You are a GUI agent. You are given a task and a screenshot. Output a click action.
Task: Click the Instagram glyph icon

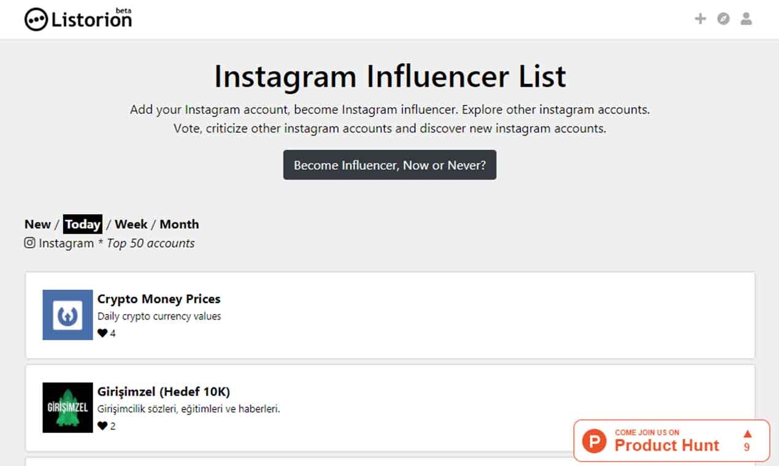click(29, 243)
